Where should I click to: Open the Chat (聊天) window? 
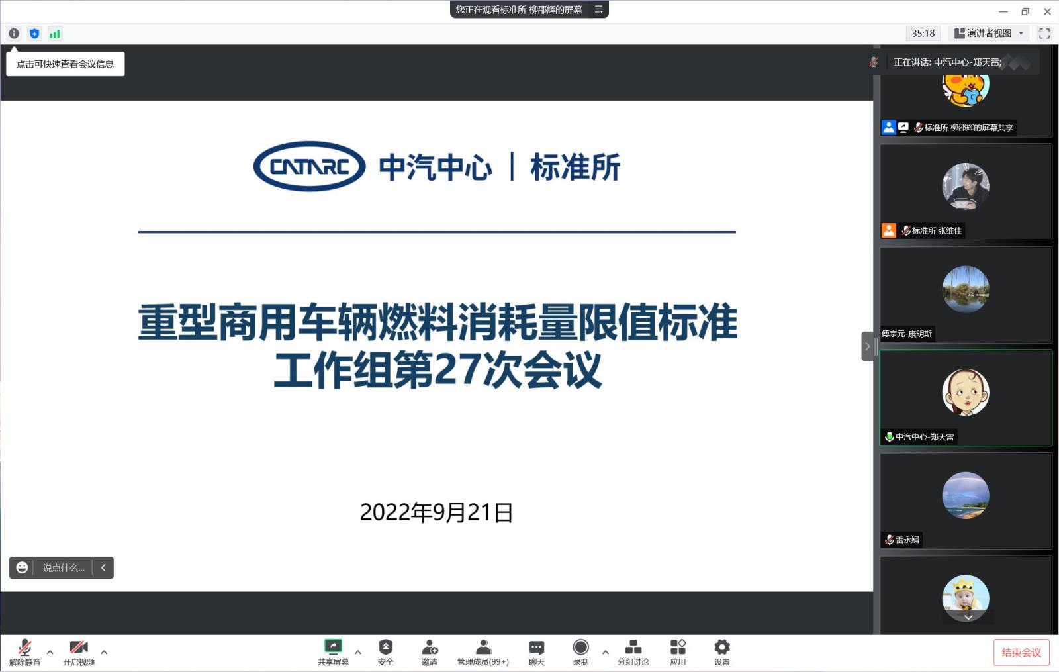pos(536,651)
